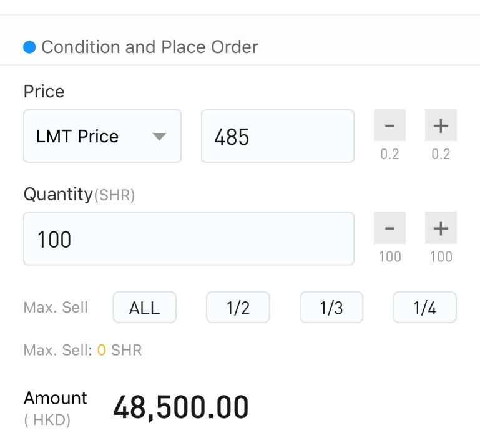Decrease the share quantity with the minus button
This screenshot has width=480, height=443.
[x=389, y=228]
